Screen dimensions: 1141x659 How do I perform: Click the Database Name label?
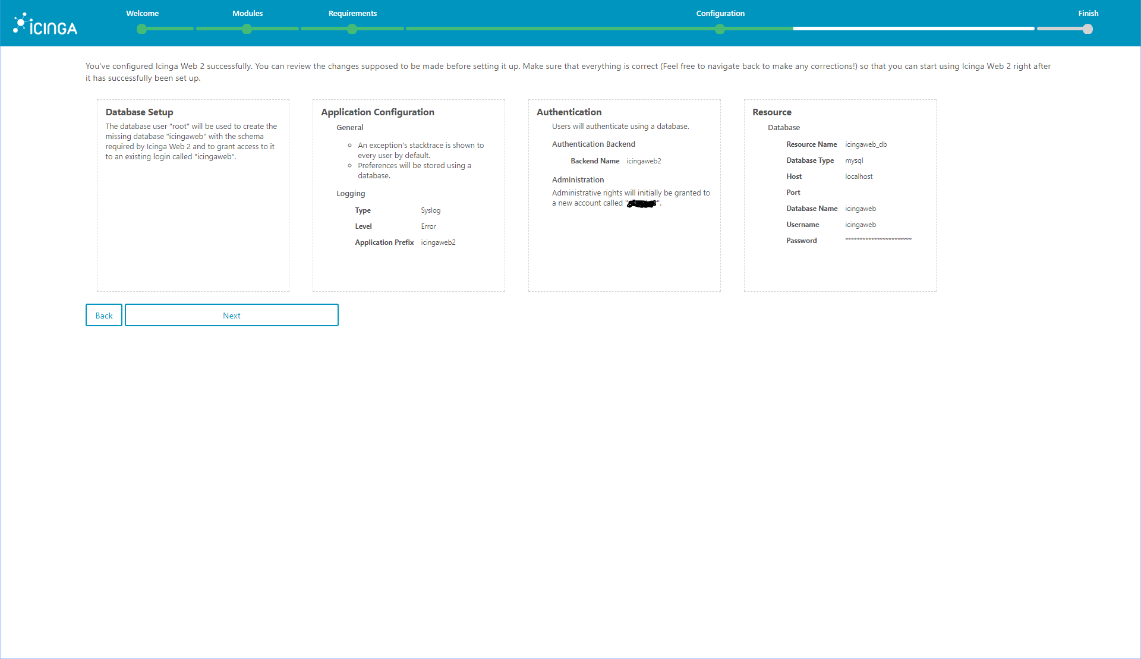(x=812, y=209)
